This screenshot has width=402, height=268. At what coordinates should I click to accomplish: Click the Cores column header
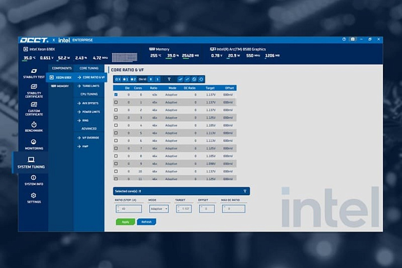(138, 88)
